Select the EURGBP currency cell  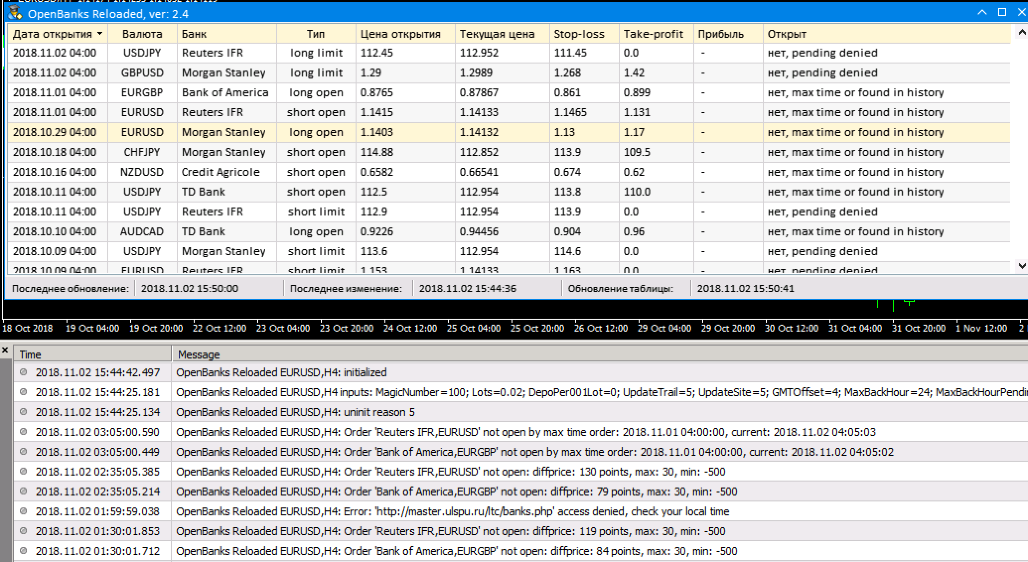pos(142,92)
